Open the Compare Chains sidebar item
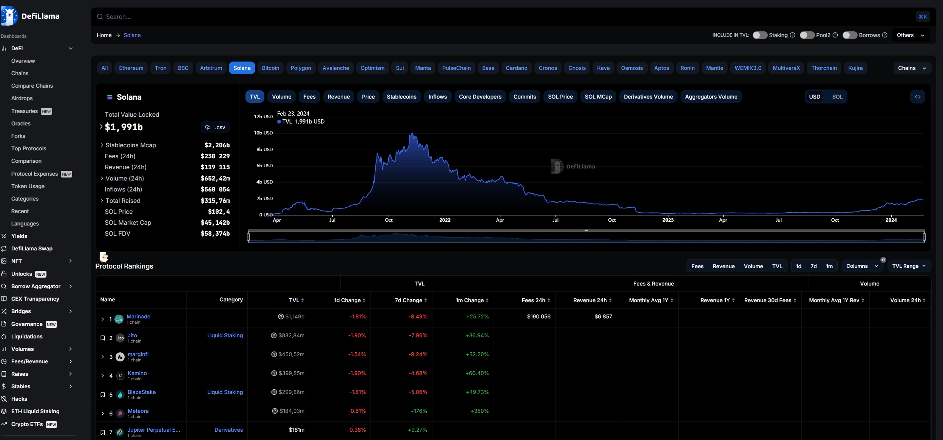Image resolution: width=943 pixels, height=440 pixels. pyautogui.click(x=32, y=86)
